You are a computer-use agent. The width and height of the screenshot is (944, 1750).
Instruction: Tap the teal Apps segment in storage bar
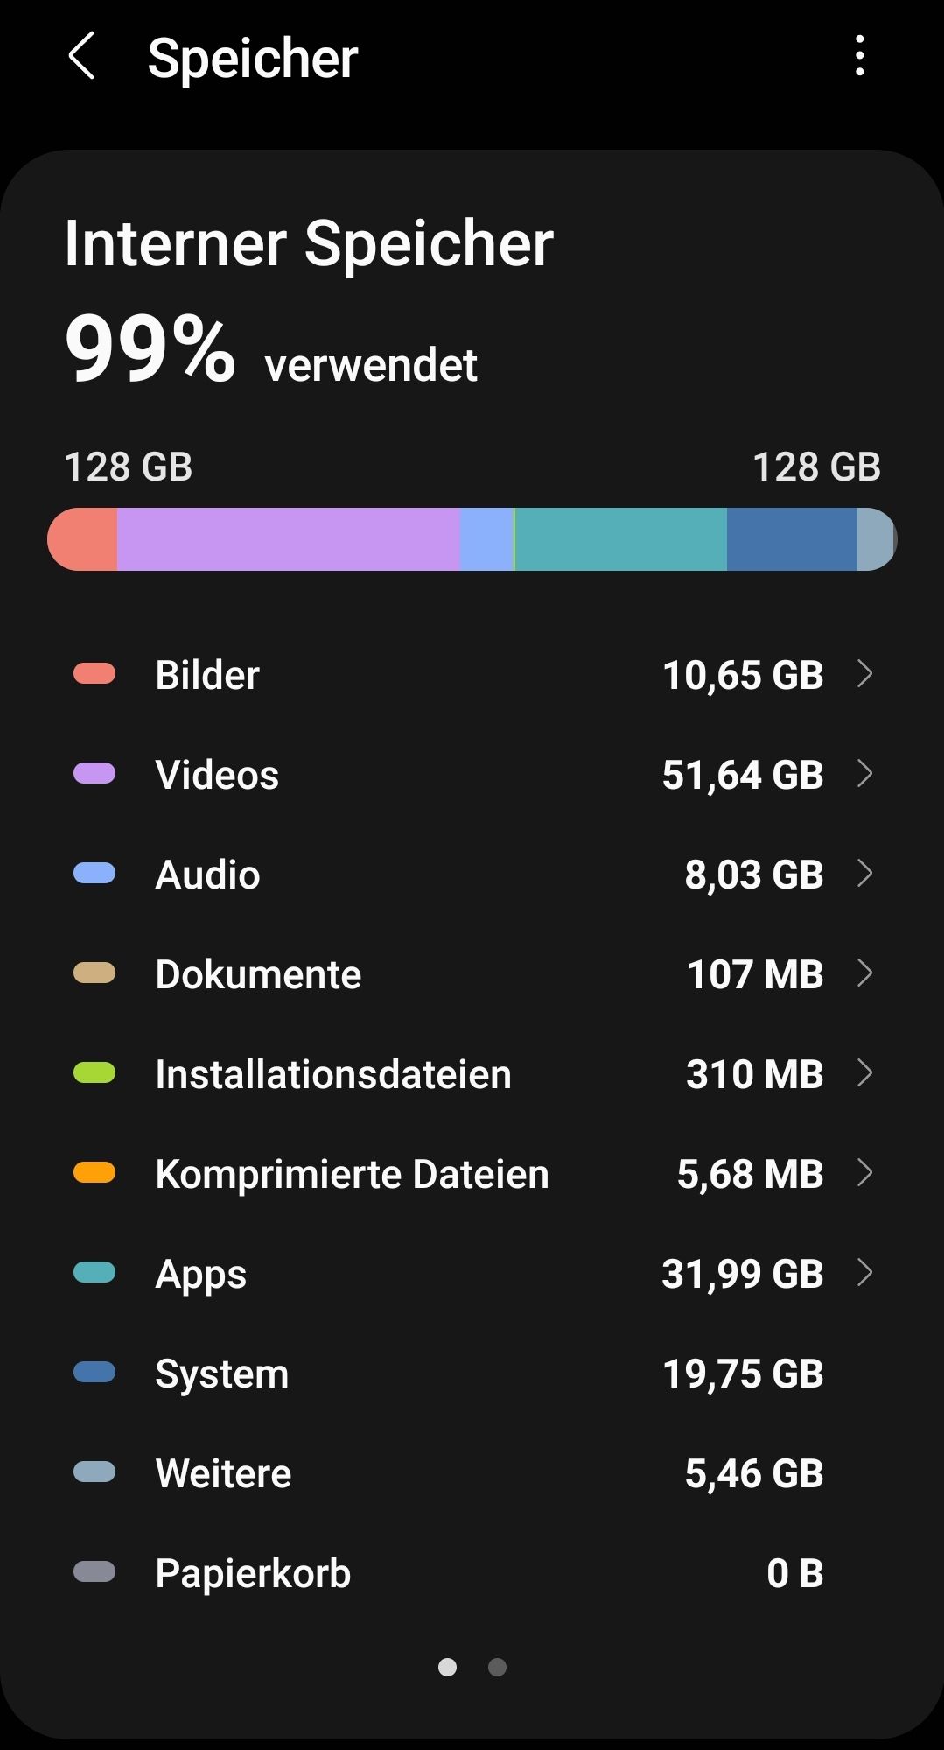(x=621, y=539)
